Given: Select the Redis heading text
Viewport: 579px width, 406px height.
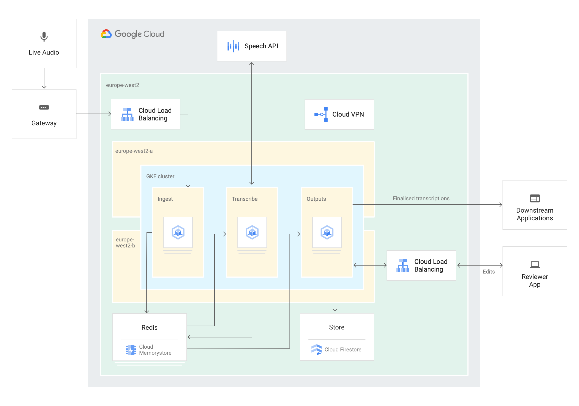Looking at the screenshot, I should point(149,328).
